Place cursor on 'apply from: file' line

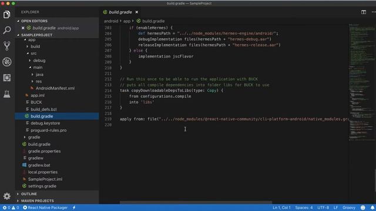[x=234, y=119]
